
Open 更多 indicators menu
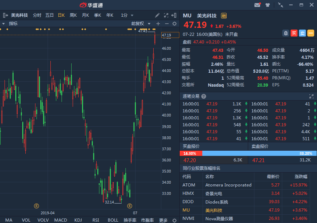163,220
